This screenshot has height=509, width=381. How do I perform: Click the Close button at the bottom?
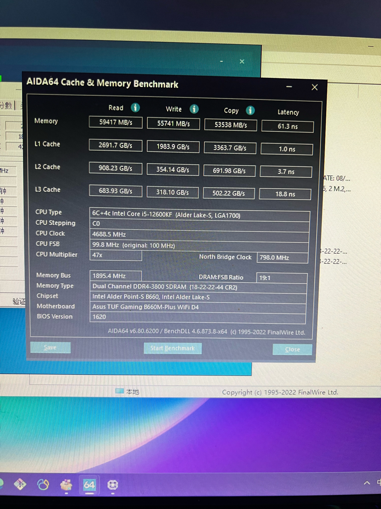pyautogui.click(x=292, y=350)
